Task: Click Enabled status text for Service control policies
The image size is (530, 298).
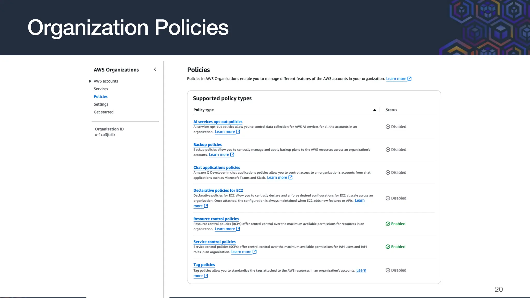Action: tap(398, 247)
